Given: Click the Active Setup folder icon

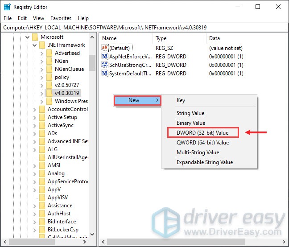Looking at the screenshot, I should point(42,117).
